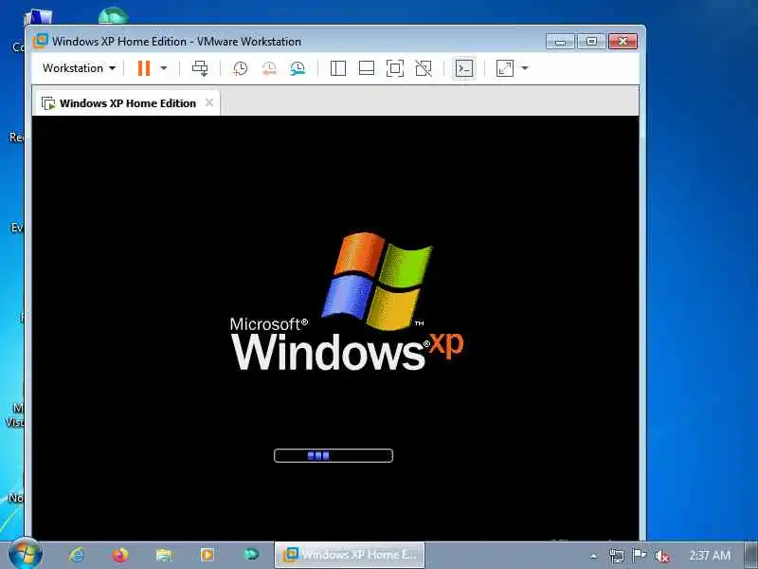Screen dimensions: 758x569
Task: Click the 2:37 AM clock
Action: tap(710, 555)
